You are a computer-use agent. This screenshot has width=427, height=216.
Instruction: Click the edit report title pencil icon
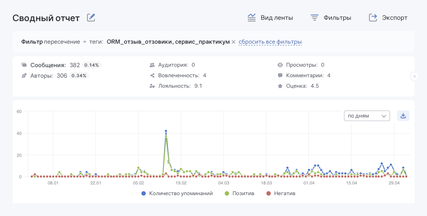click(x=91, y=18)
